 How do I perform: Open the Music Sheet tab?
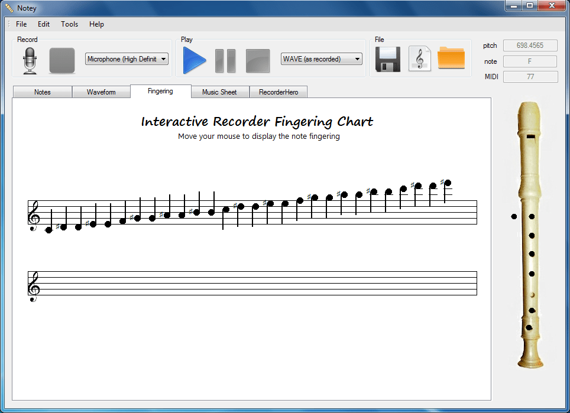tap(219, 92)
